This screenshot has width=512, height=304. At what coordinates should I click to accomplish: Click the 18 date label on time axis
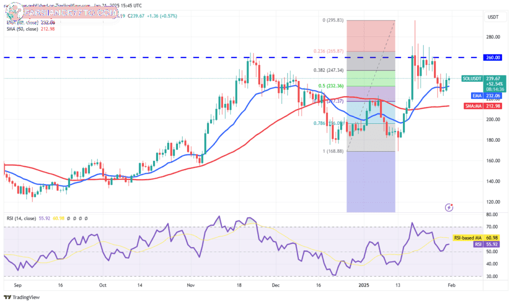tap(239, 285)
